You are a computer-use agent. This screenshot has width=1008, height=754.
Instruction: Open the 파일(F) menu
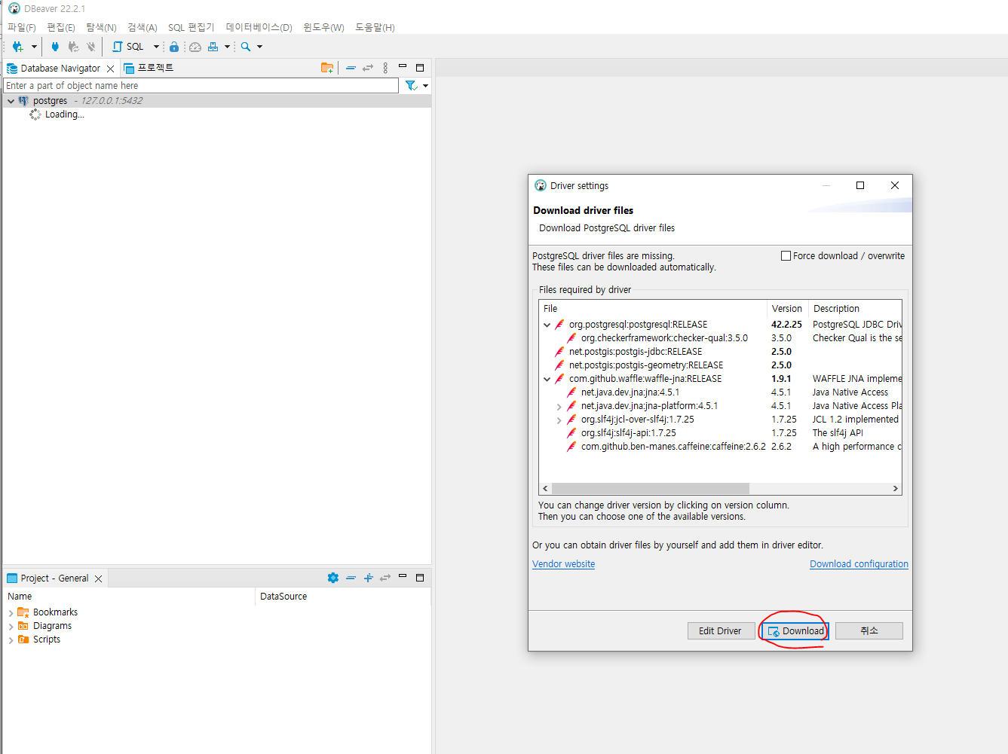22,27
